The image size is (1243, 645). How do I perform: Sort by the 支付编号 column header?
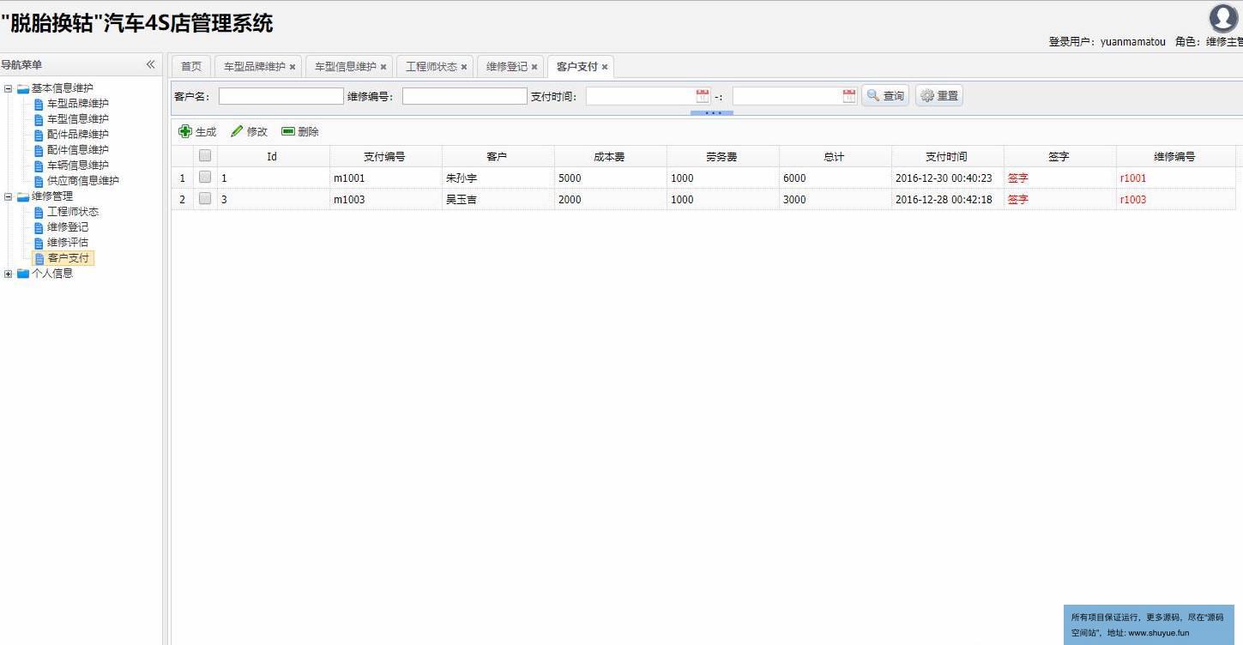coord(386,157)
